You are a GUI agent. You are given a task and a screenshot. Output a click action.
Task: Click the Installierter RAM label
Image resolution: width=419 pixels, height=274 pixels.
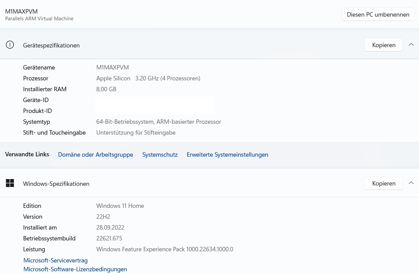point(45,89)
